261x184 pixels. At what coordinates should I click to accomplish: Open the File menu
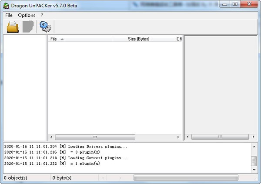9,15
